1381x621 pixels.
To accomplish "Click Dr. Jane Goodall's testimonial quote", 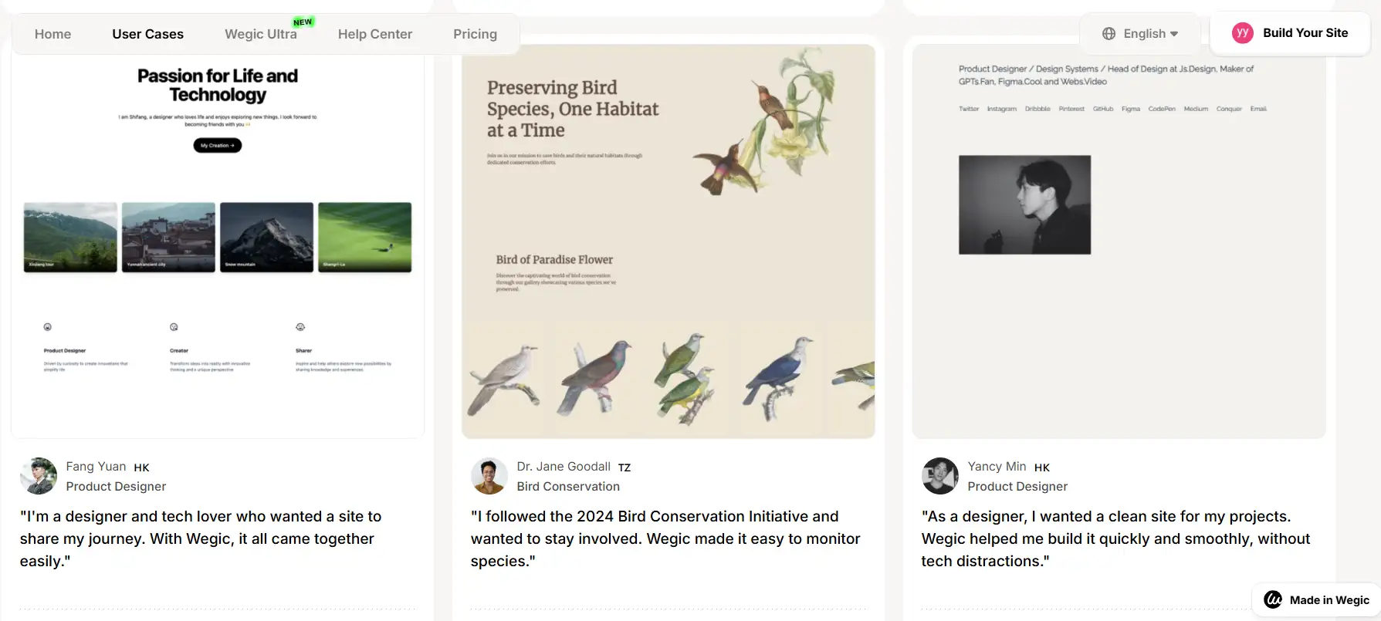I will coord(665,538).
